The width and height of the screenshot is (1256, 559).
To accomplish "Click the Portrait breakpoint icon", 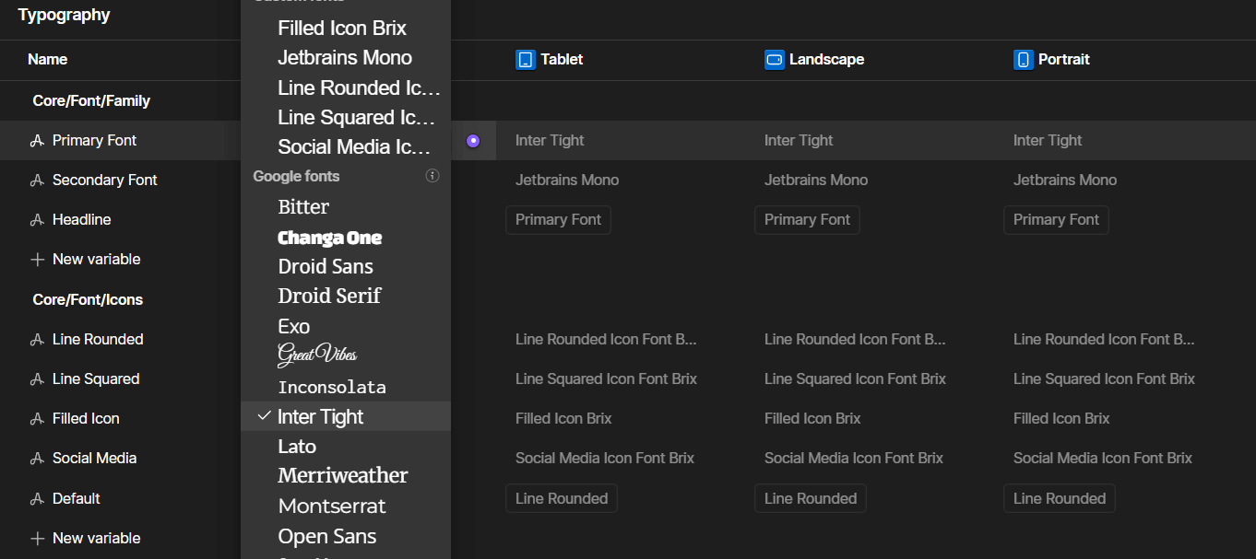I will [x=1023, y=59].
